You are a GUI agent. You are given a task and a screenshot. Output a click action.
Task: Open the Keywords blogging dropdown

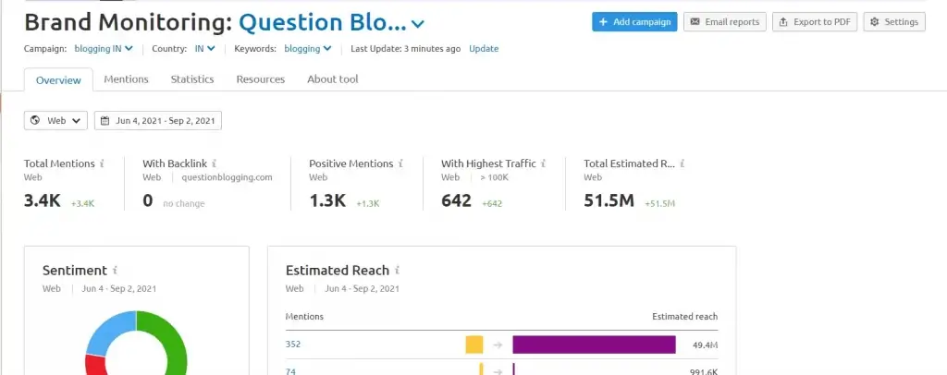(308, 48)
